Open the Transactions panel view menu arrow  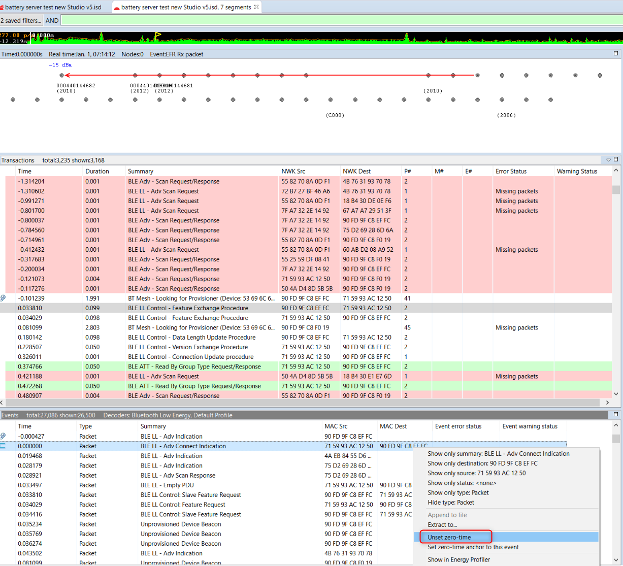pos(609,160)
